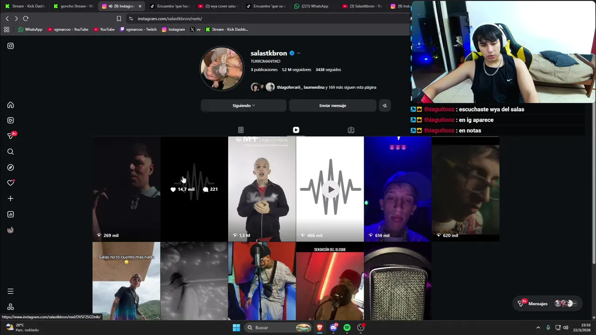Viewport: 596px width, 335px height.
Task: Click the Enviar mensaje button
Action: 332,106
